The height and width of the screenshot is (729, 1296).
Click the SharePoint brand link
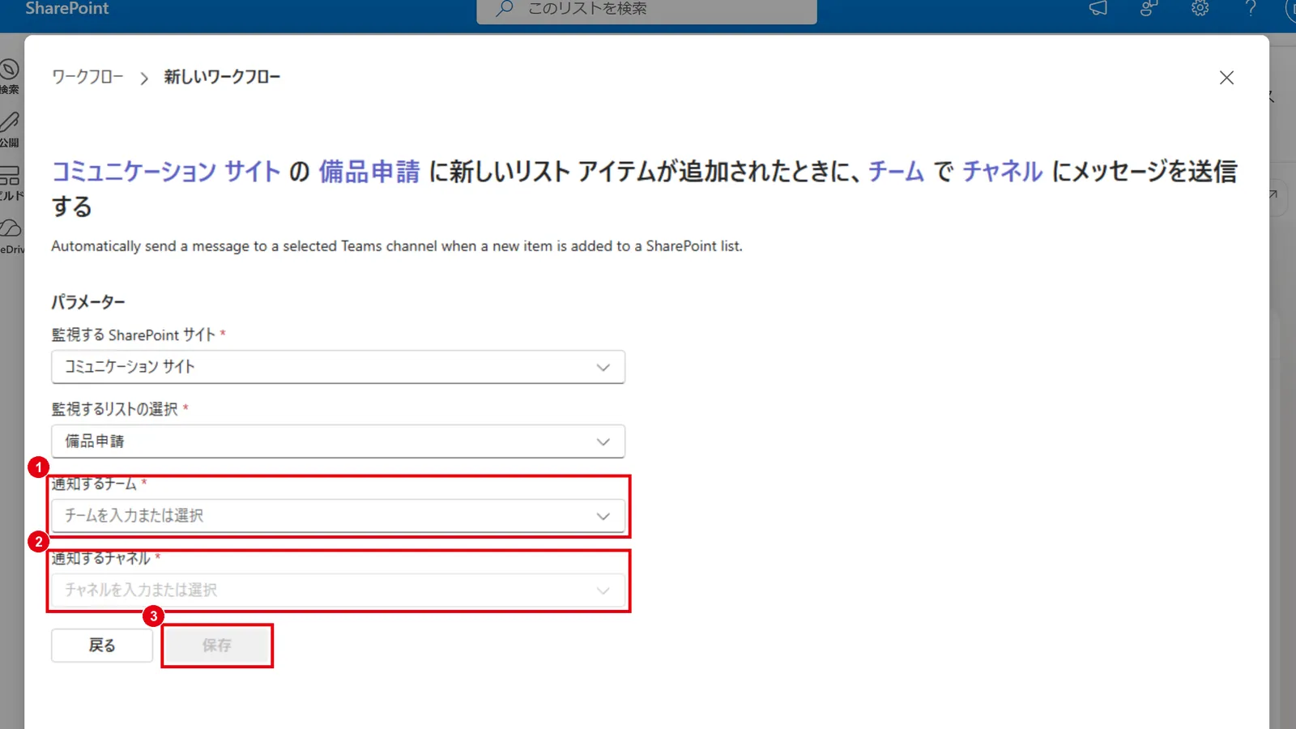(67, 8)
